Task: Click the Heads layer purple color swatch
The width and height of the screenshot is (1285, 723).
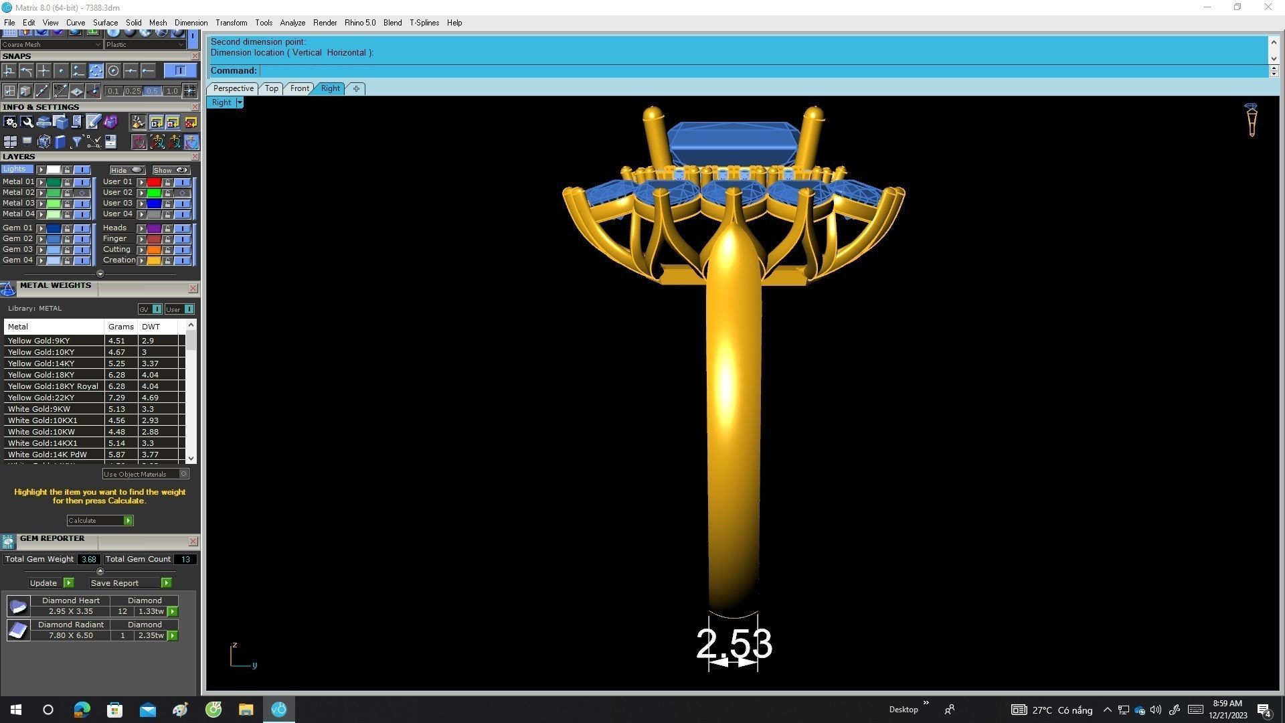Action: (154, 228)
